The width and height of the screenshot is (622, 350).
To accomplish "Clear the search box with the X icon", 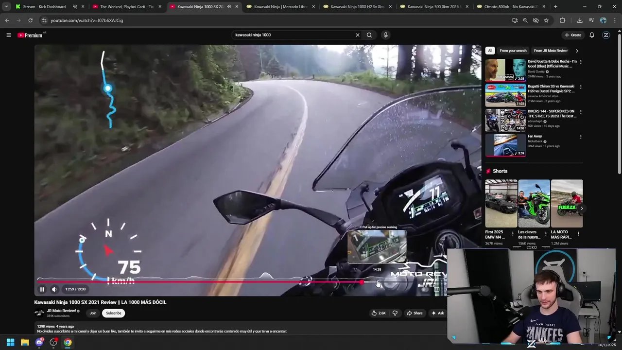I will [358, 35].
